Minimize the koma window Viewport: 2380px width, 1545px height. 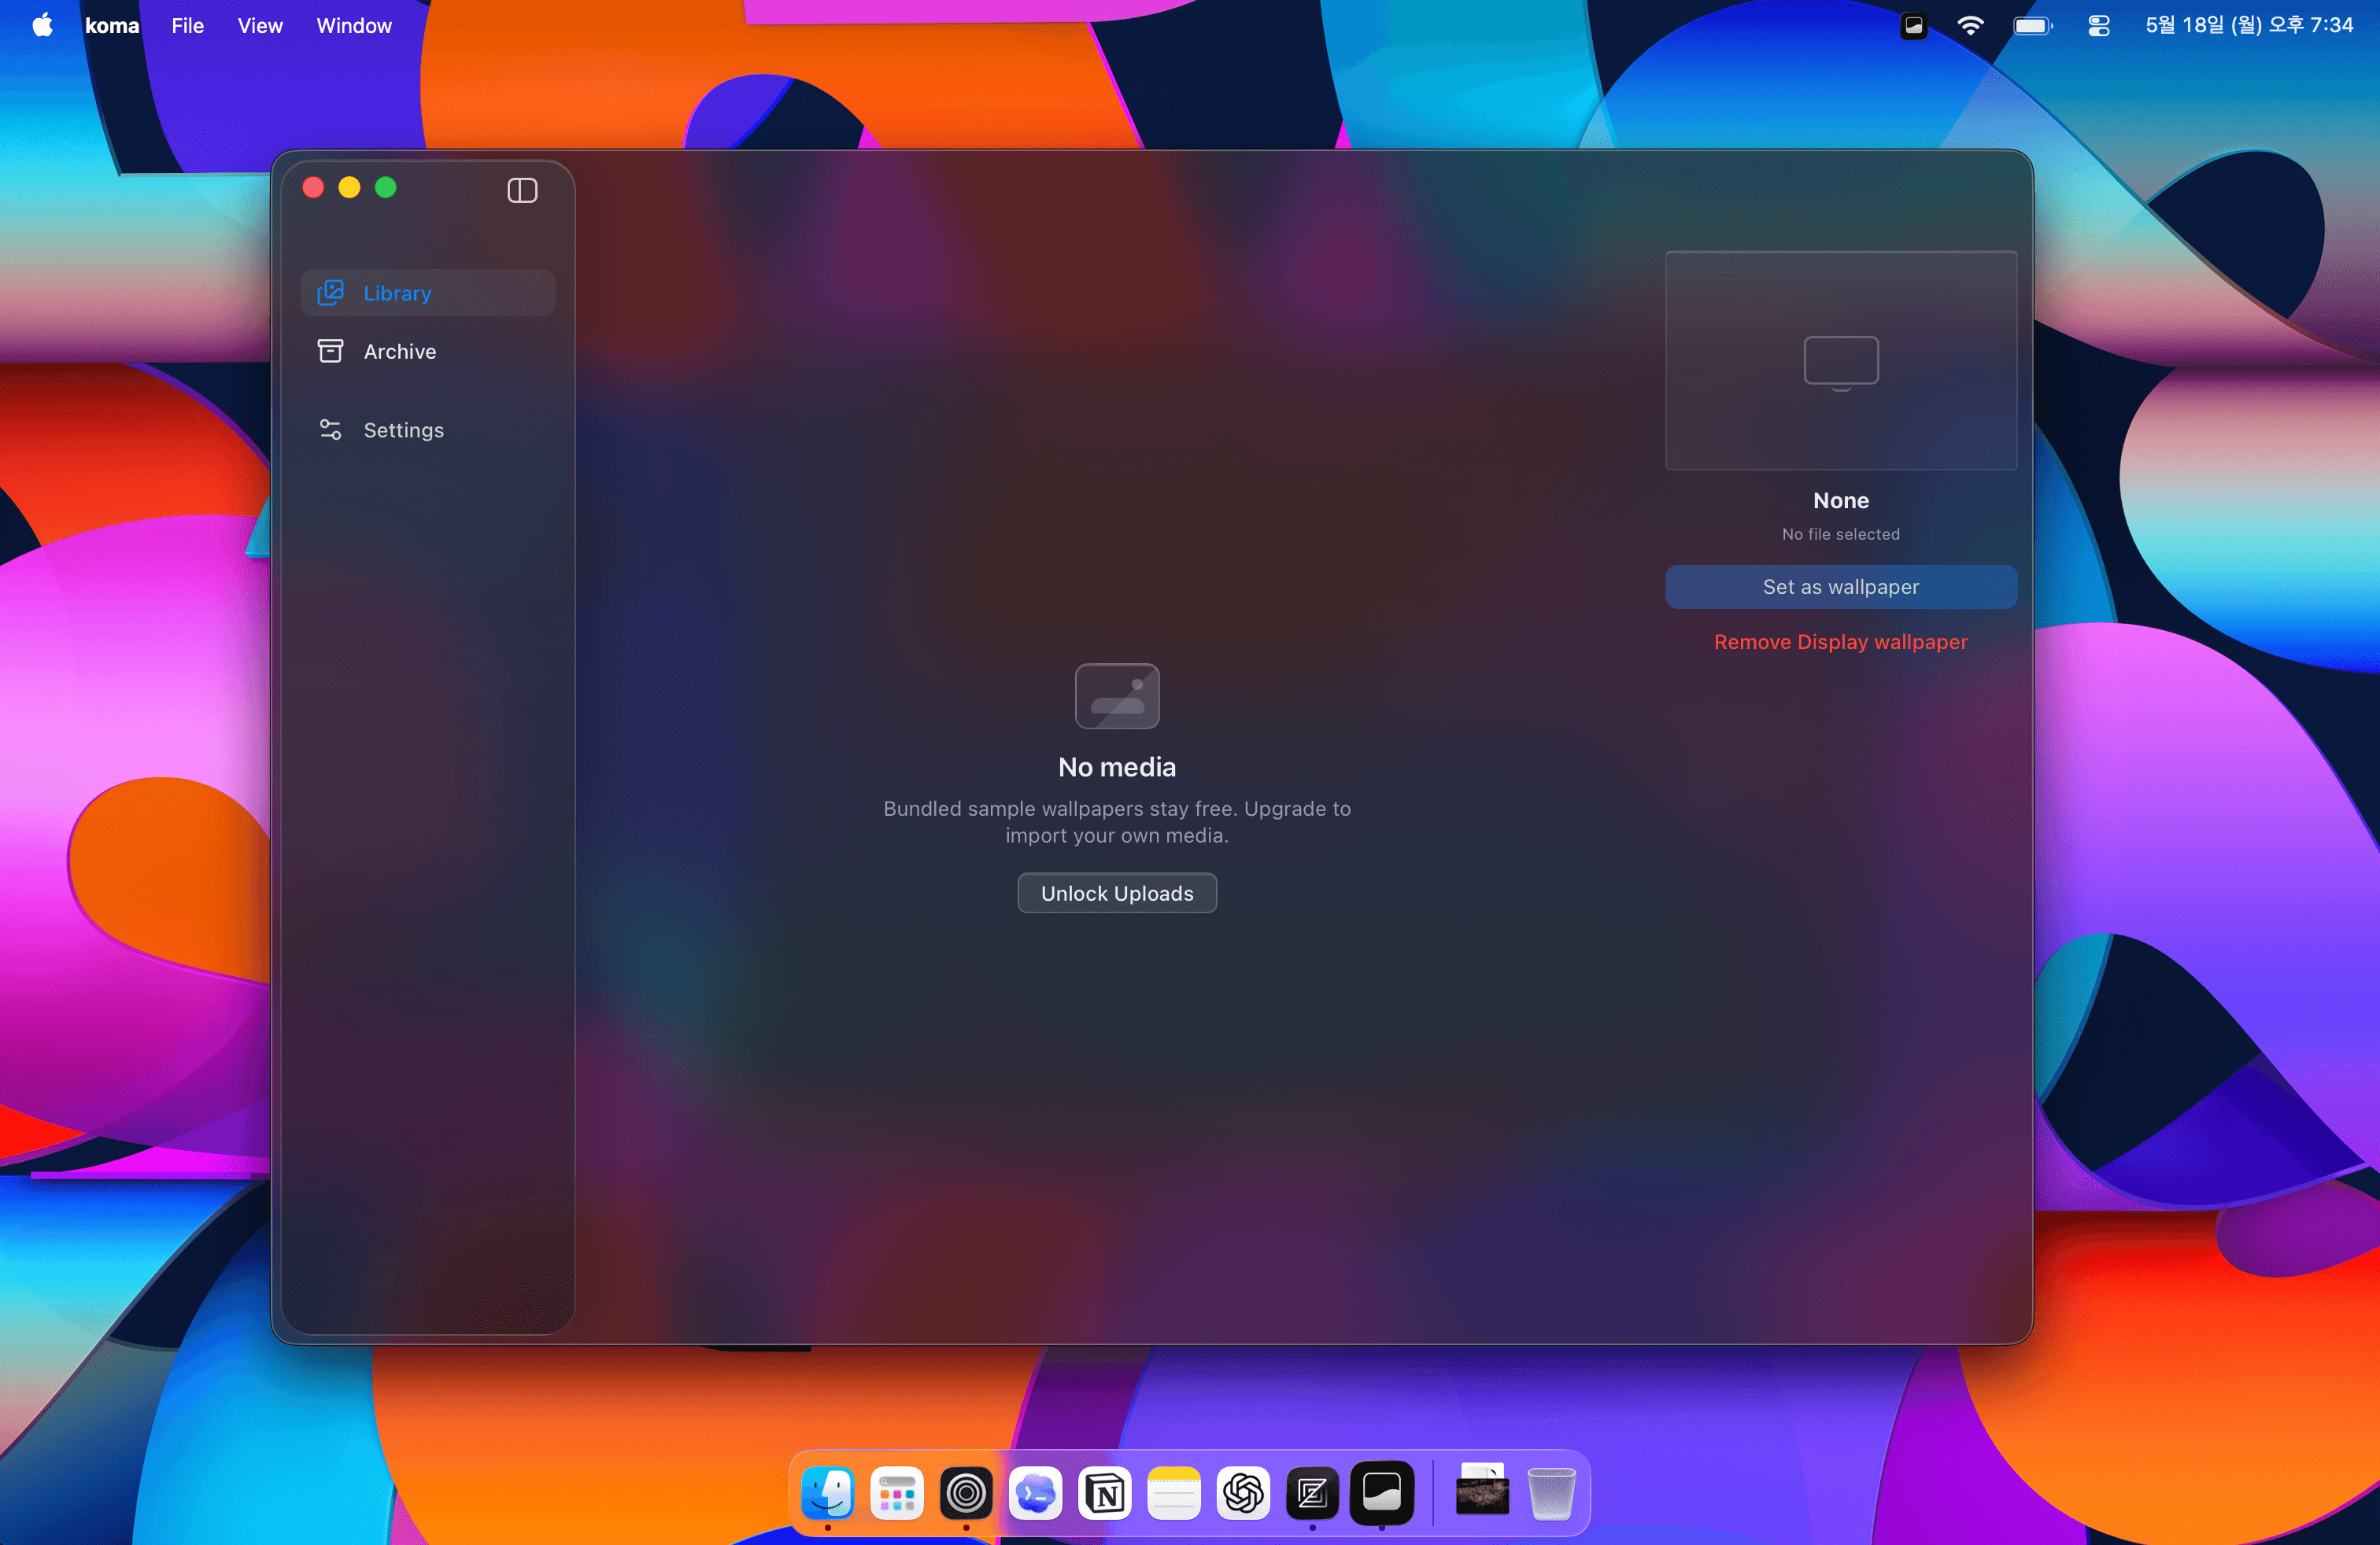(x=349, y=188)
